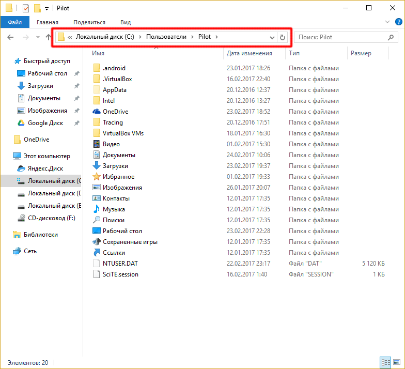
Task: Open Загрузки in the navigation pane
Action: pos(40,86)
